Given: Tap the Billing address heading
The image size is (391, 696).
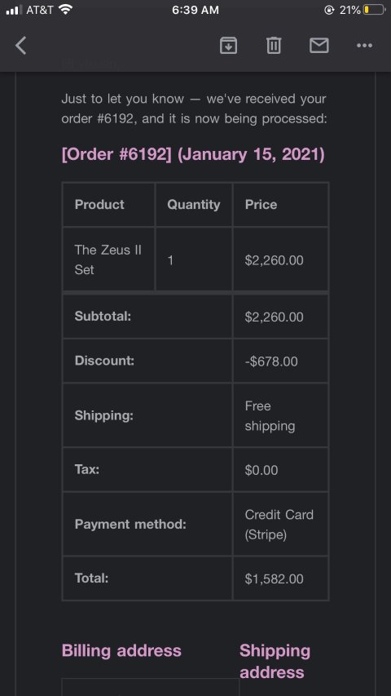Looking at the screenshot, I should tap(121, 650).
